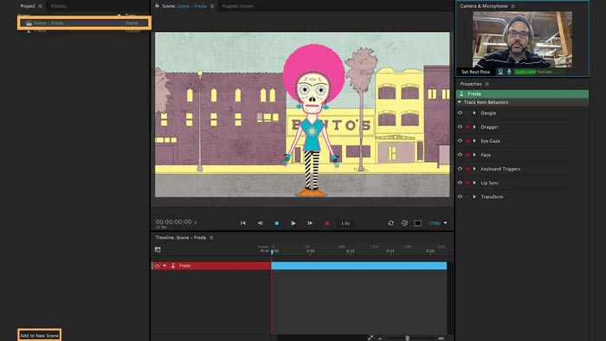Open the Scene panel menu icon

pyautogui.click(x=212, y=6)
